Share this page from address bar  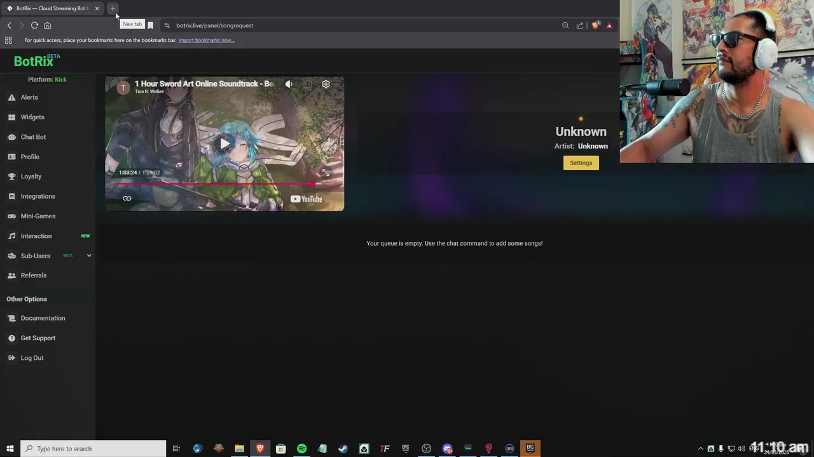580,25
